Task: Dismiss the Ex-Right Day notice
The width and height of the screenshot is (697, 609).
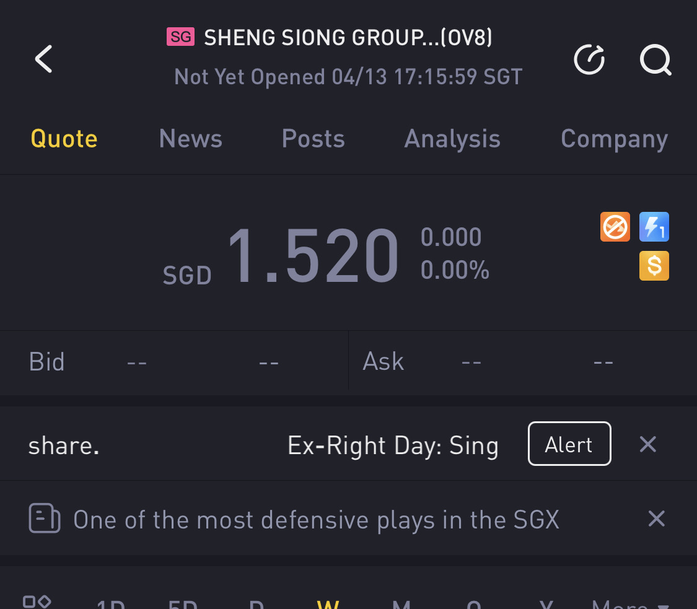Action: 647,444
